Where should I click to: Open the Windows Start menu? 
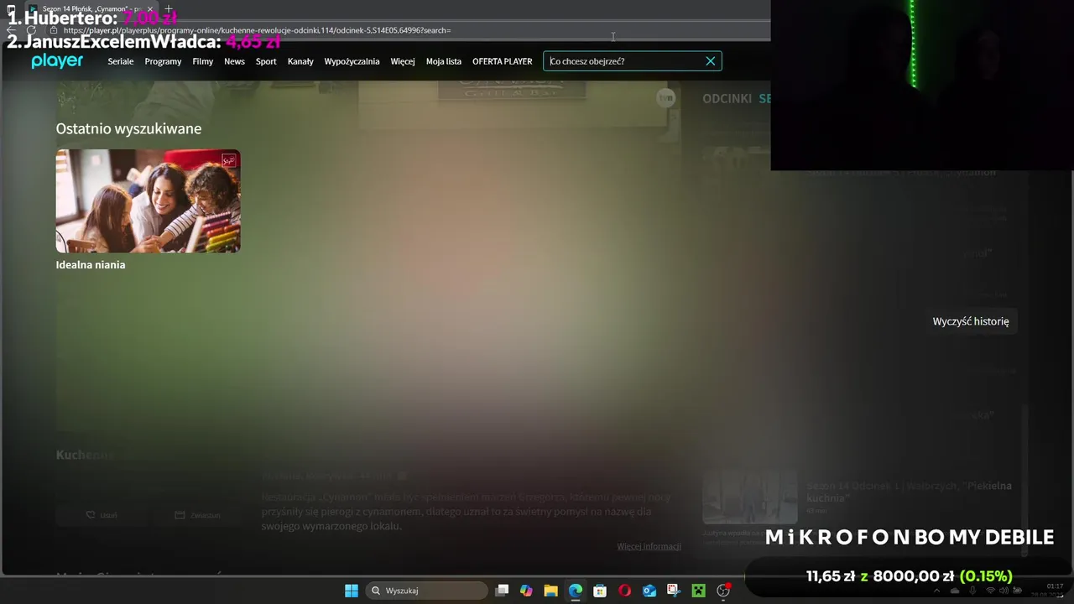coord(352,591)
